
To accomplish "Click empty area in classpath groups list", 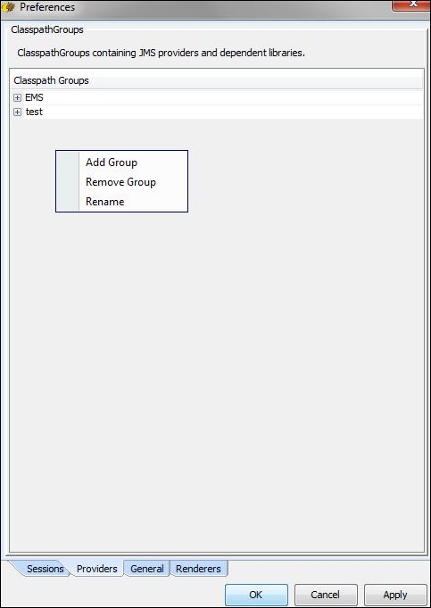I will (x=271, y=349).
